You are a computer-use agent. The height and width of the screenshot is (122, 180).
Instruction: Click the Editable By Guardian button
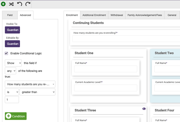click(x=12, y=44)
